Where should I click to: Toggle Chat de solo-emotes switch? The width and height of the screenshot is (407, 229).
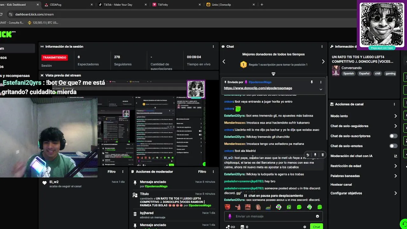(x=393, y=146)
